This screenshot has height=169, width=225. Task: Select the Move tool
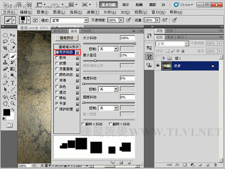click(x=13, y=35)
